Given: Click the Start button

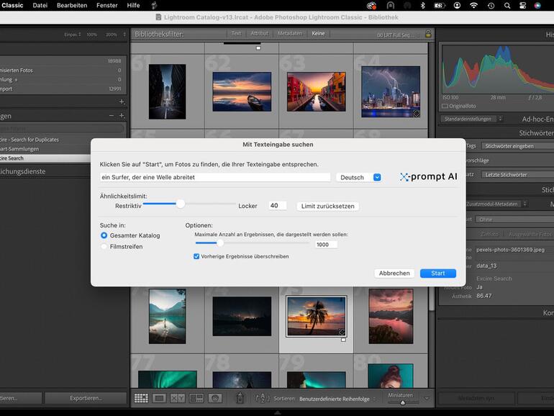Looking at the screenshot, I should [437, 273].
